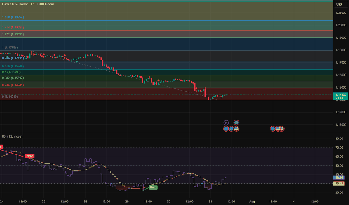The height and width of the screenshot is (205, 349).
Task: Select the Fibonacci 1.618 (1.20394) label
Action: pyautogui.click(x=13, y=17)
